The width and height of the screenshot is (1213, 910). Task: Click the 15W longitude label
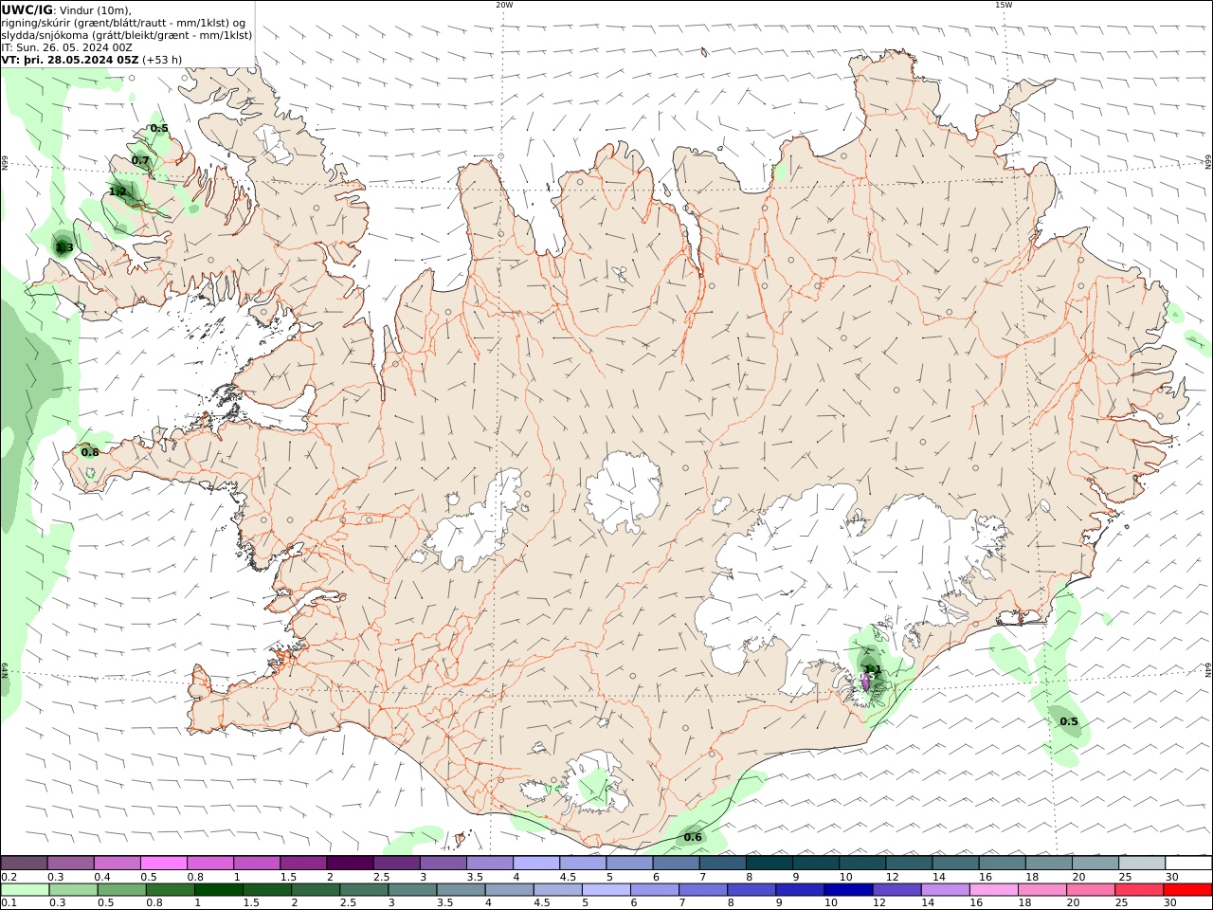point(1004,5)
